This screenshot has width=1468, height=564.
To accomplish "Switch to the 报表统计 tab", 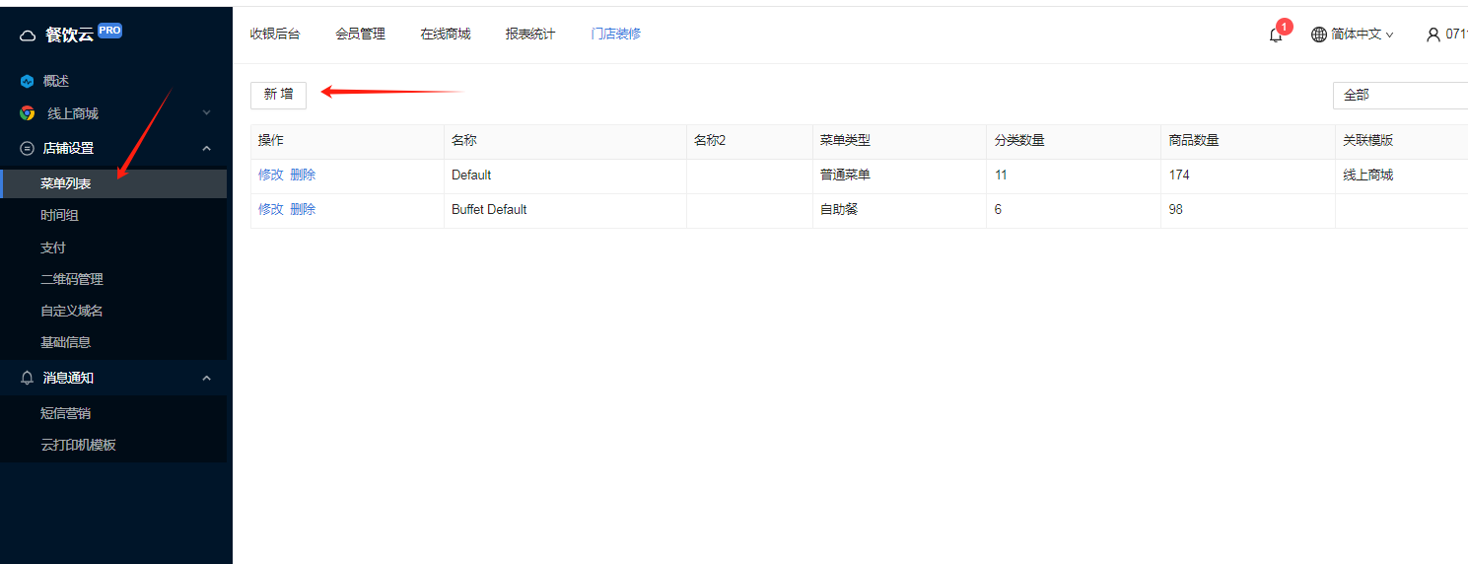I will [x=530, y=34].
